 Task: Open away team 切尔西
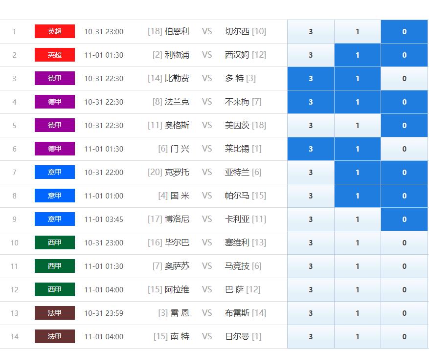tap(237, 31)
